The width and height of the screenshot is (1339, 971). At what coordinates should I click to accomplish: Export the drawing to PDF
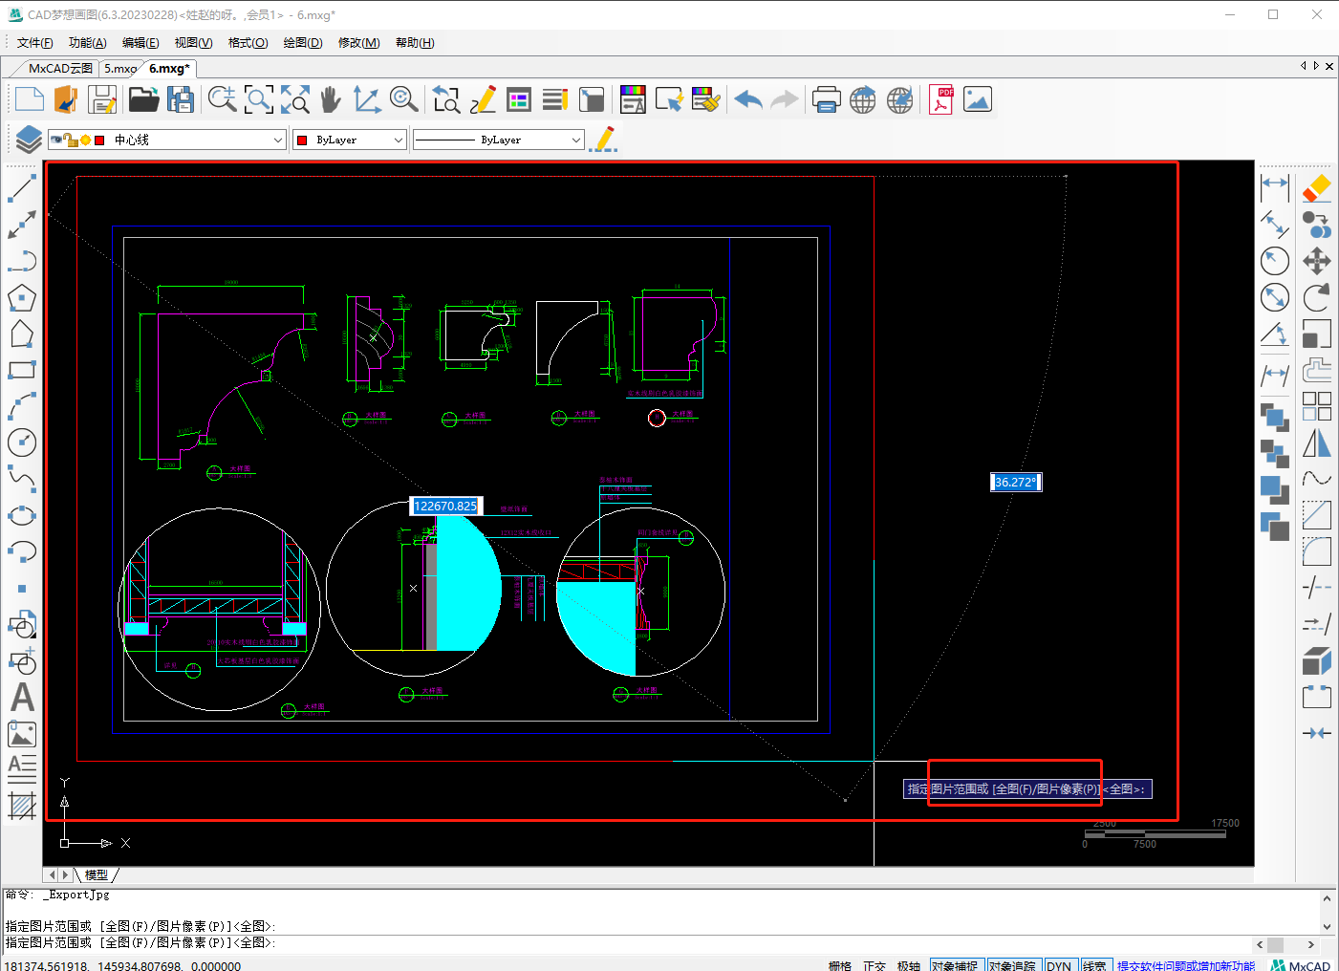click(941, 99)
